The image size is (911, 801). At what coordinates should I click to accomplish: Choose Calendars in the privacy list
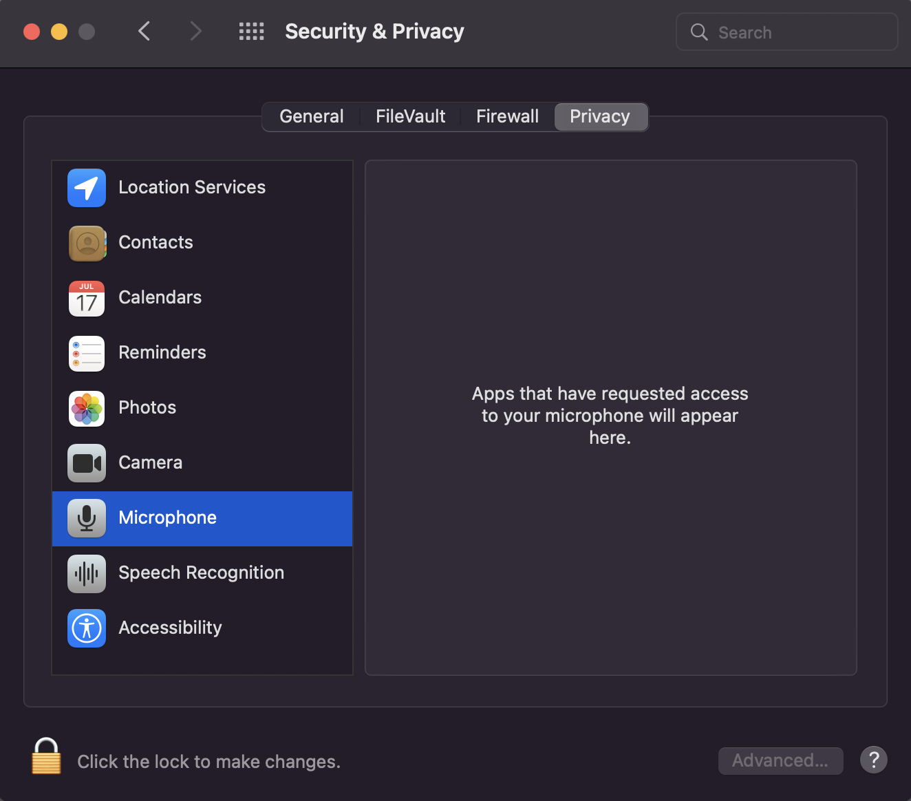pyautogui.click(x=202, y=298)
